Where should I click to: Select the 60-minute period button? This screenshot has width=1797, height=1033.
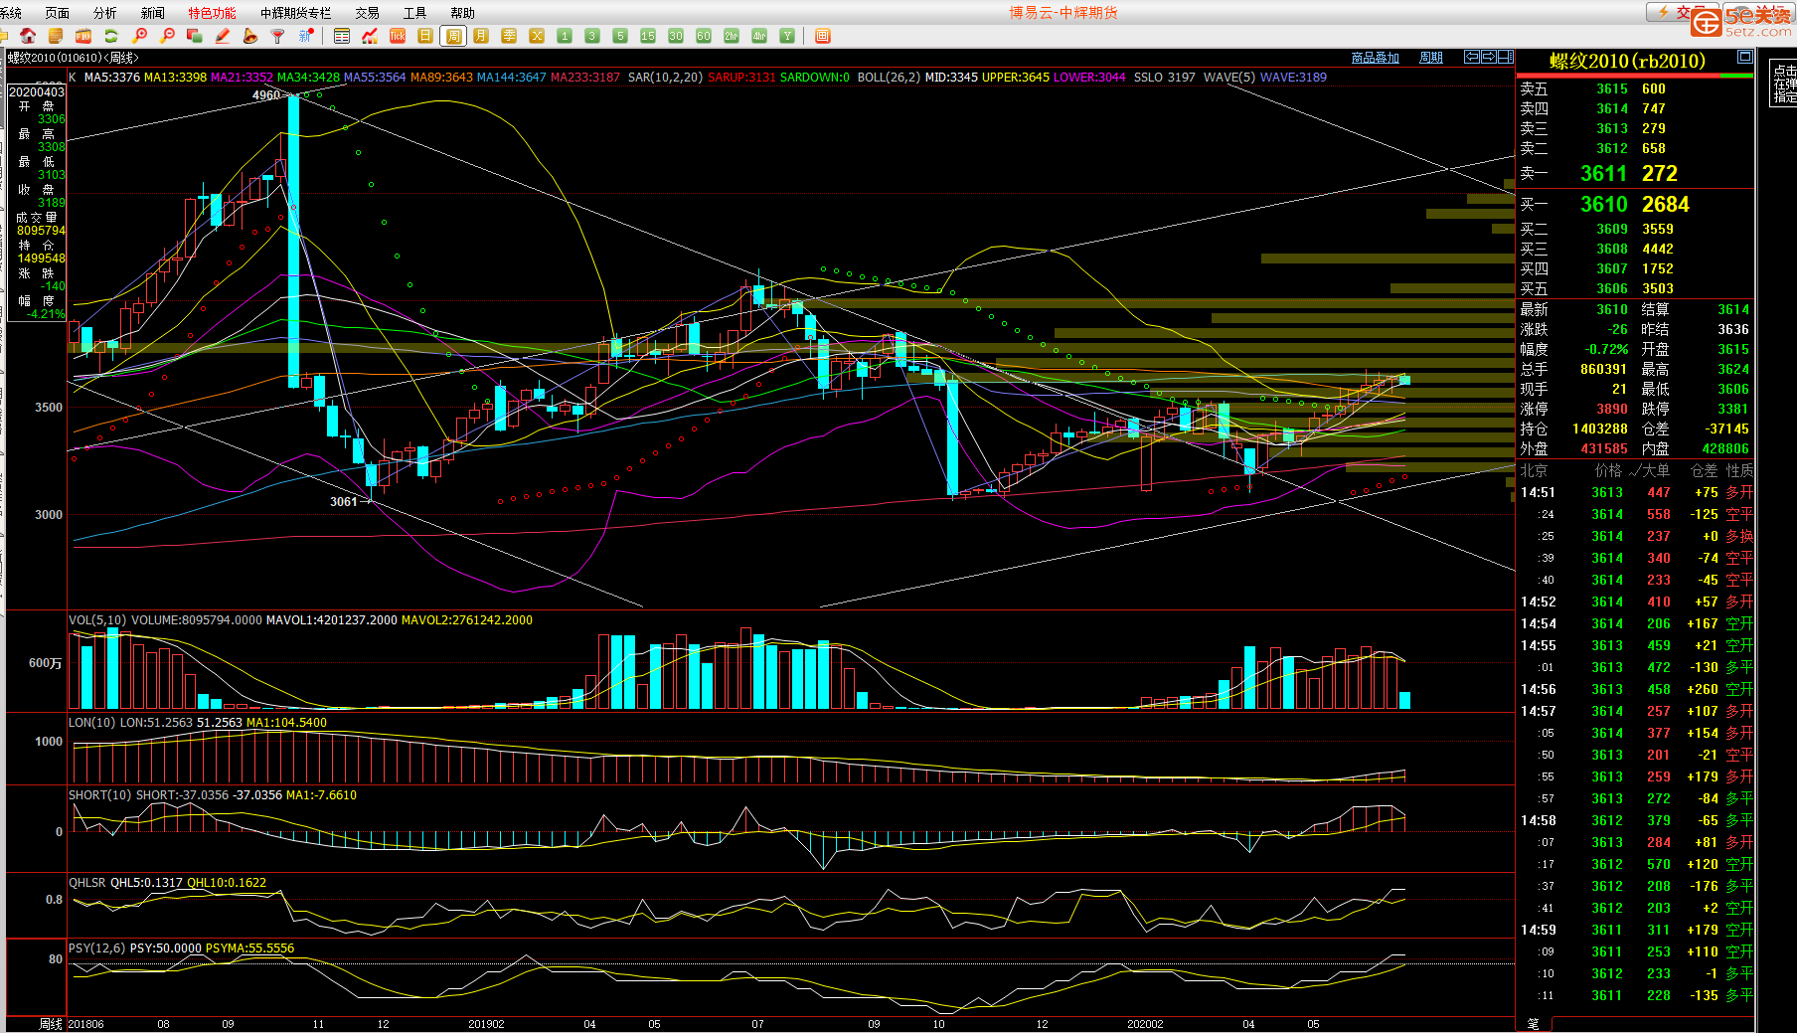[x=704, y=36]
